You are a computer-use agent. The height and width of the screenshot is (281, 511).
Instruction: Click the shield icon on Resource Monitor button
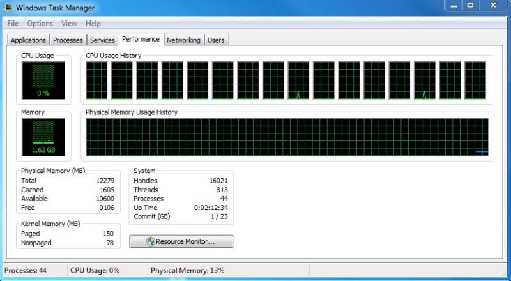(x=151, y=241)
